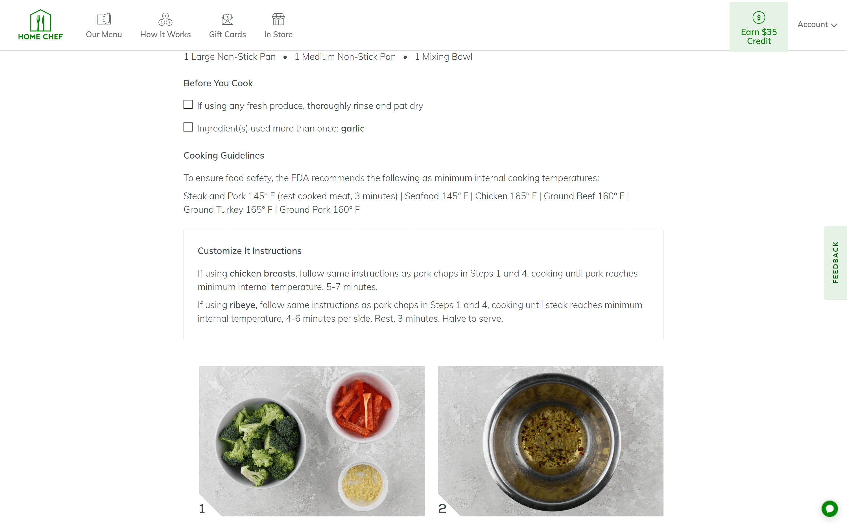Click the green dollar coin icon
The image size is (847, 526).
[x=759, y=18]
